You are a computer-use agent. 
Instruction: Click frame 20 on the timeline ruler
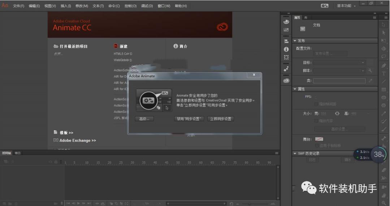109,162
